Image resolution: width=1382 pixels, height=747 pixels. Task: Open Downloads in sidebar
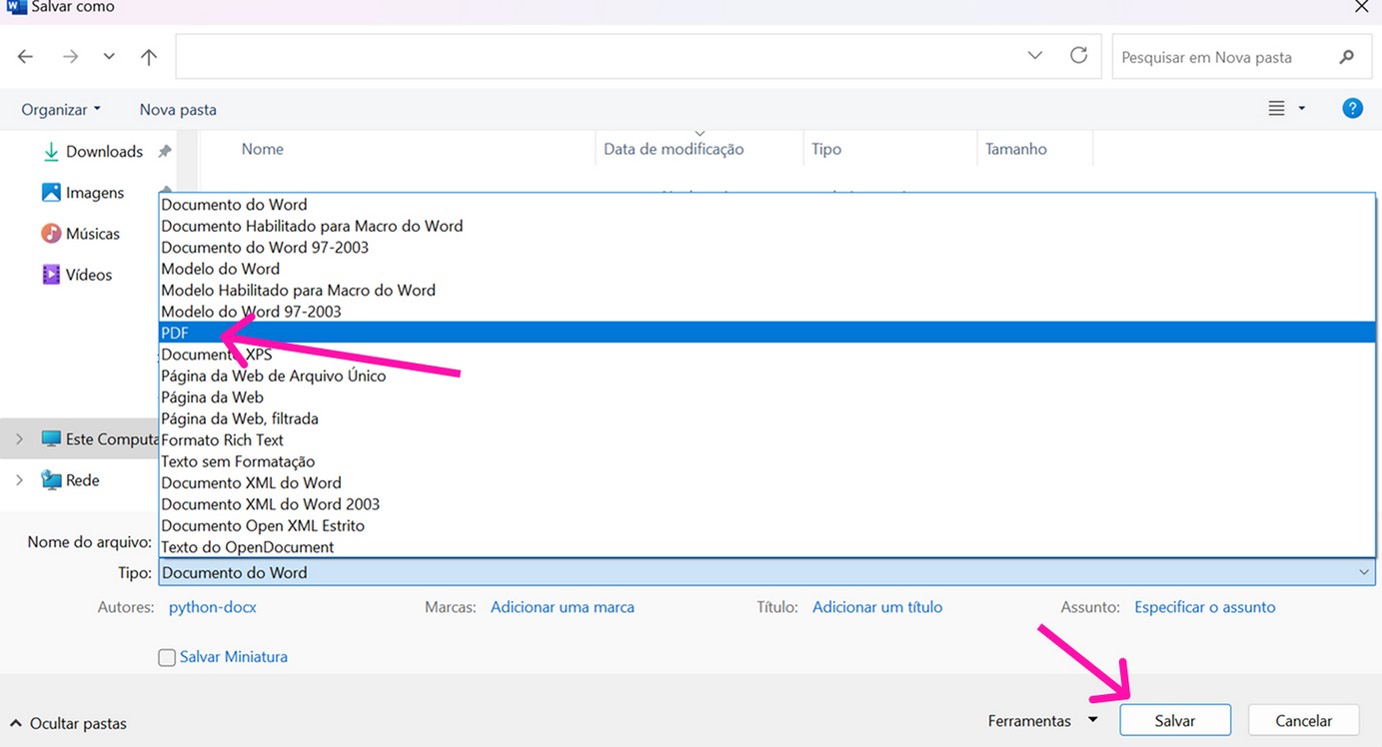92,152
